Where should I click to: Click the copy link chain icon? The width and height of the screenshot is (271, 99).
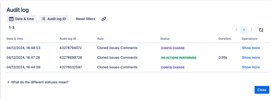click(104, 19)
